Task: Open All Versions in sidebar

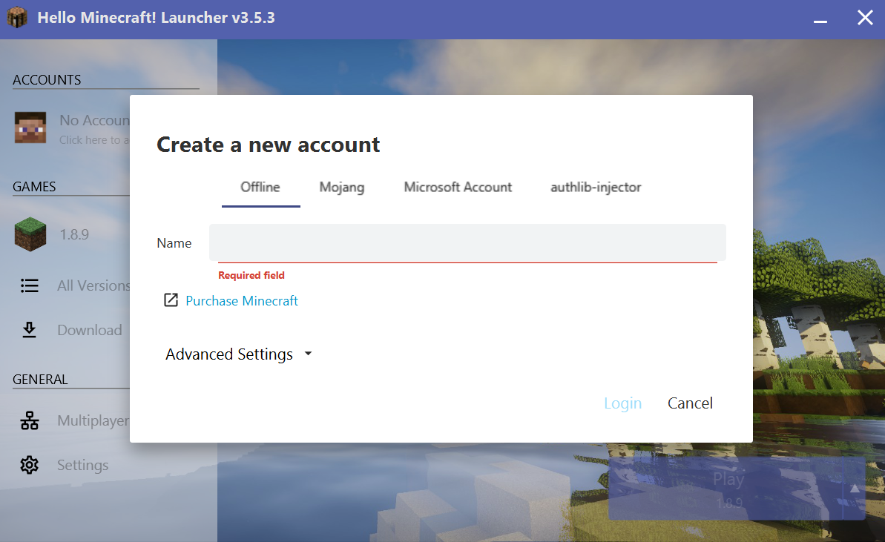Action: tap(93, 286)
